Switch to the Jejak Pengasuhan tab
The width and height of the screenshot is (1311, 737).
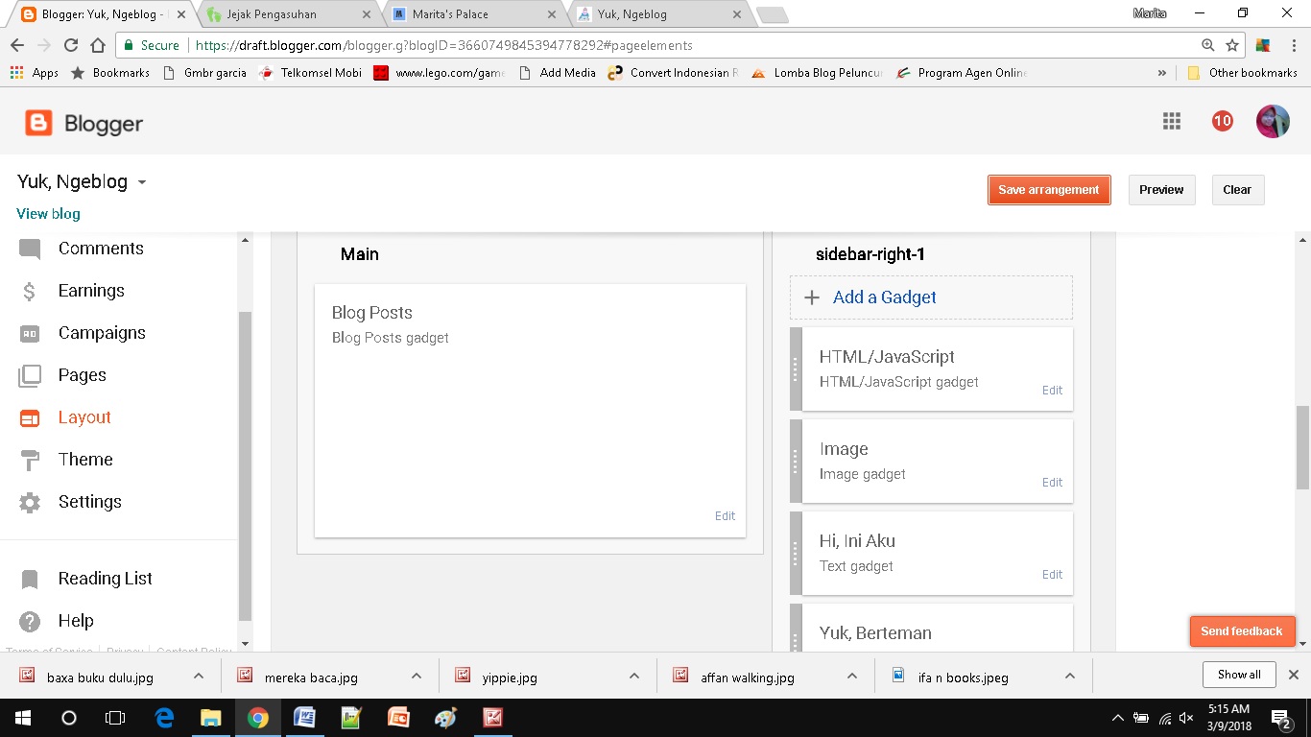[x=287, y=14]
